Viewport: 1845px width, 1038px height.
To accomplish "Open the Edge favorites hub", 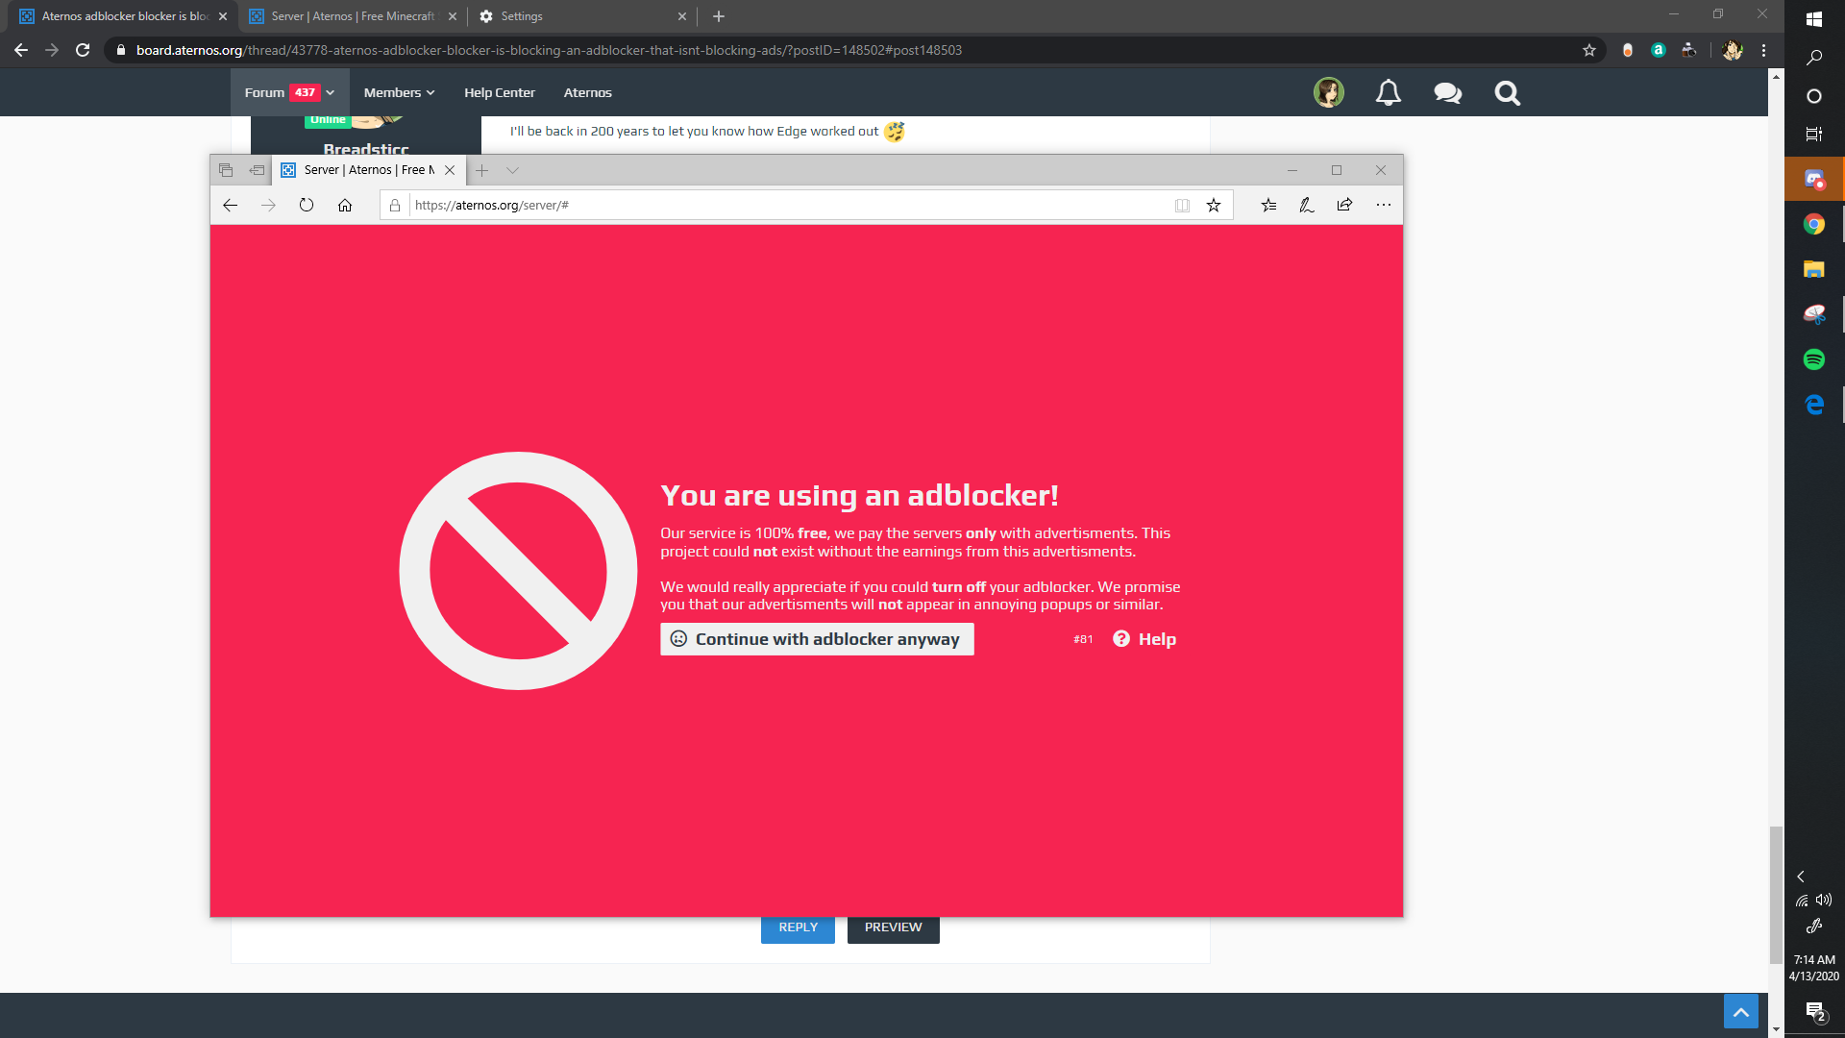I will pyautogui.click(x=1269, y=205).
